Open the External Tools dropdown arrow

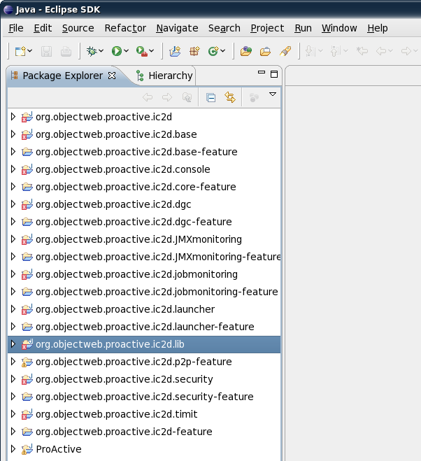152,51
